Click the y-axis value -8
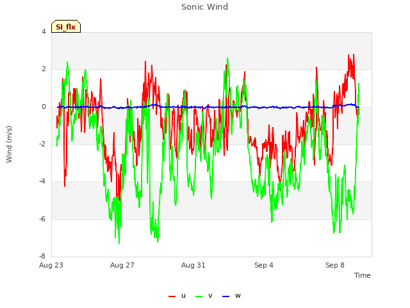The height and width of the screenshot is (308, 410). click(42, 256)
